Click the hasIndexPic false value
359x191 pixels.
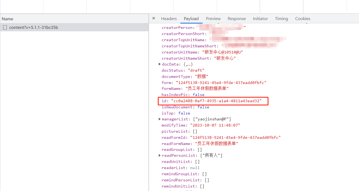pos(199,95)
